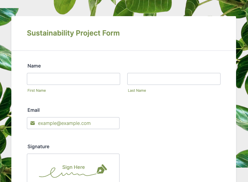Click the blank form area right of Email field
This screenshot has height=182, width=248.
tap(173, 123)
